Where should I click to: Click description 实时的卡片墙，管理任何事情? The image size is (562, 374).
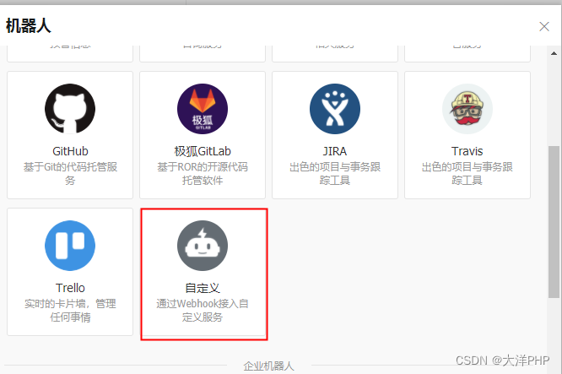pos(70,311)
